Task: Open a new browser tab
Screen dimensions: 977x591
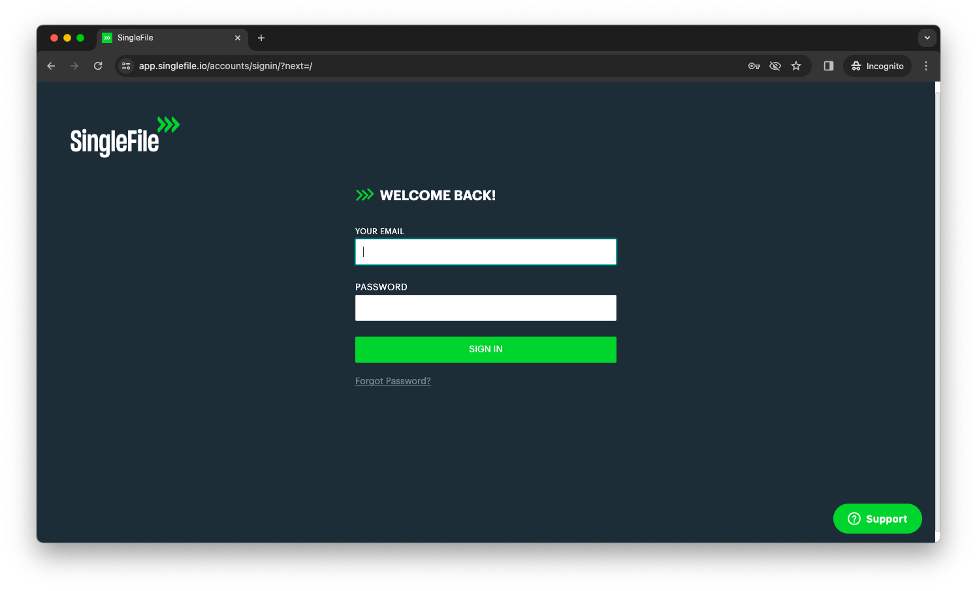Action: point(261,38)
